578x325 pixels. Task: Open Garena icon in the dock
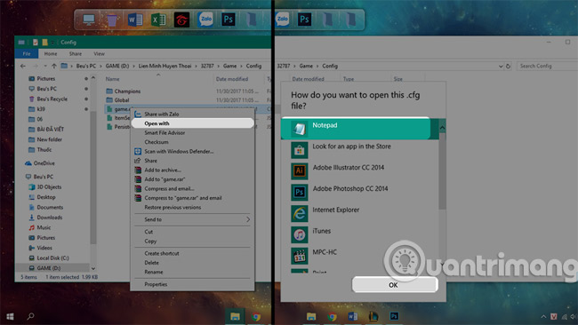tap(181, 20)
